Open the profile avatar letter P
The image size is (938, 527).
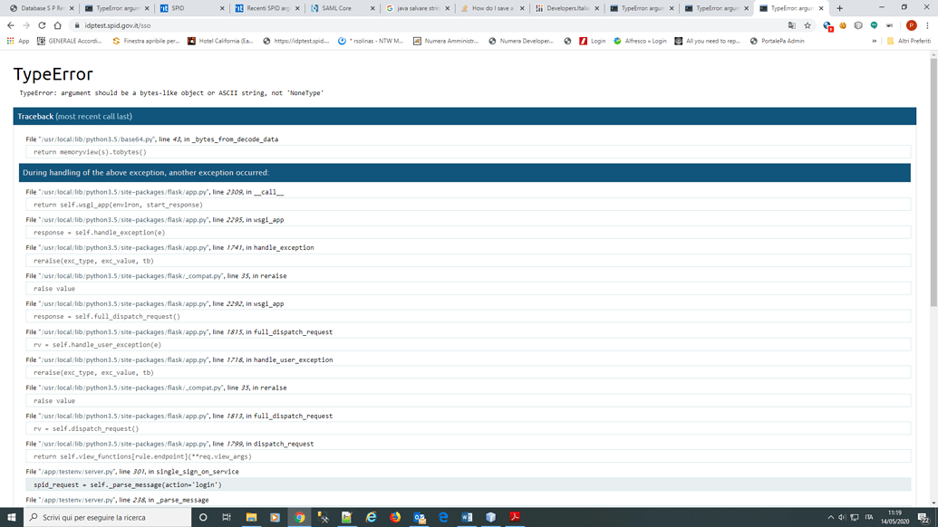(912, 25)
